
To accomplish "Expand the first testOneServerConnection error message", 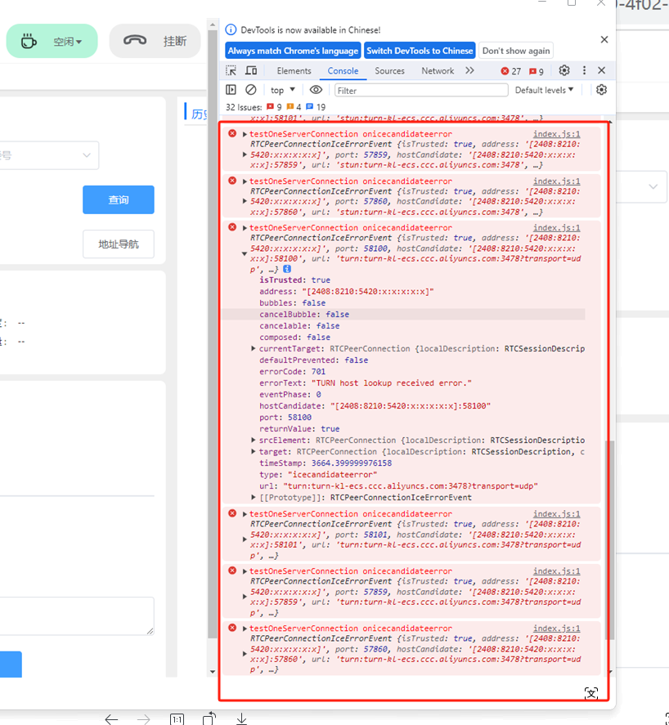I will pos(245,134).
